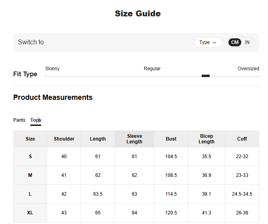
Task: Click the Length column header
Action: (x=98, y=139)
